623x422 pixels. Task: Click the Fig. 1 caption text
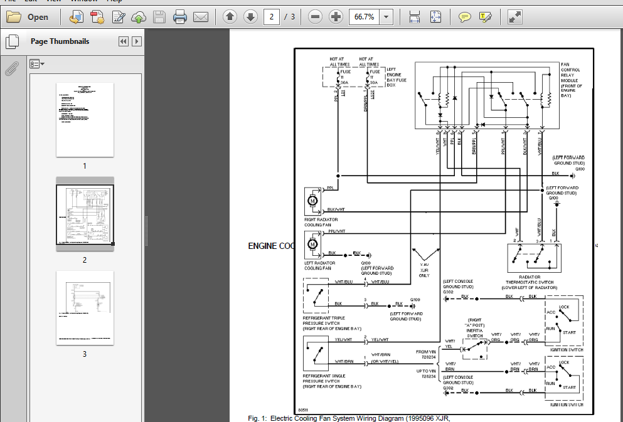coord(349,418)
